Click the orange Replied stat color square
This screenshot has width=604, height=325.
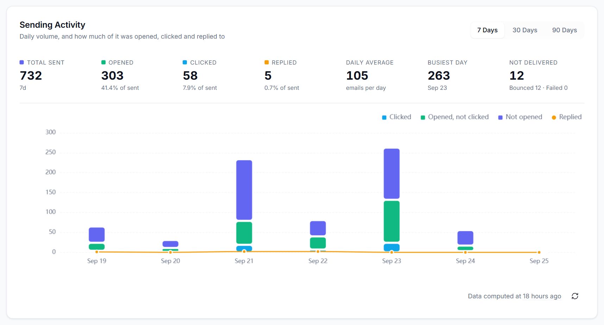pyautogui.click(x=266, y=62)
